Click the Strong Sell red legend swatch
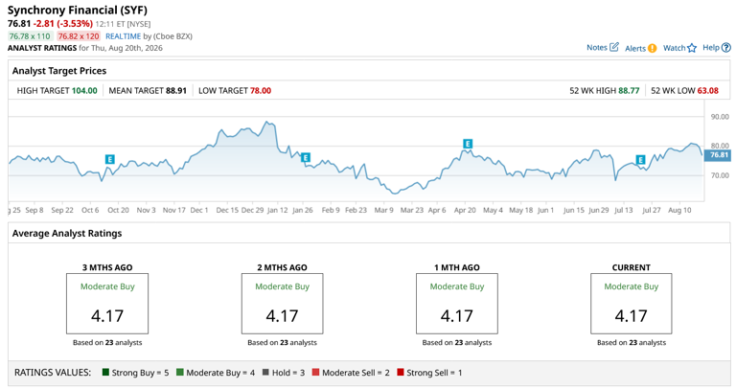 [x=400, y=372]
